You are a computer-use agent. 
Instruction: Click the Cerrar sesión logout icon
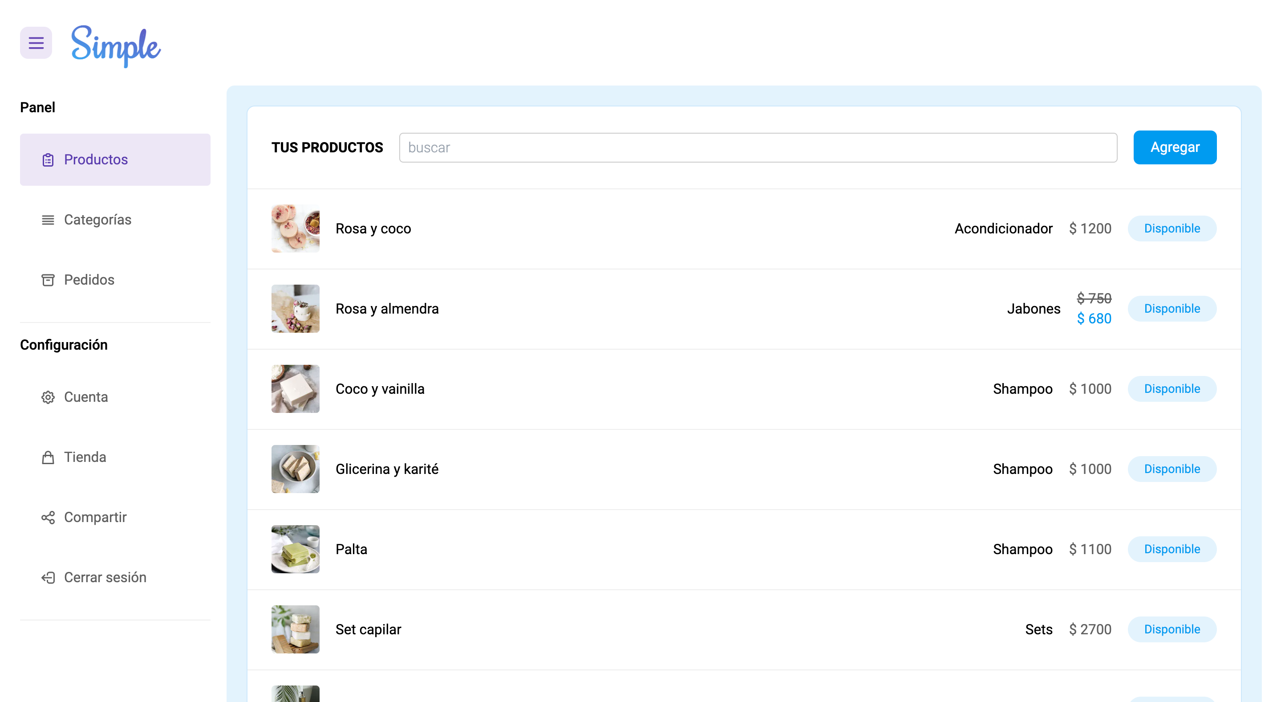[48, 578]
